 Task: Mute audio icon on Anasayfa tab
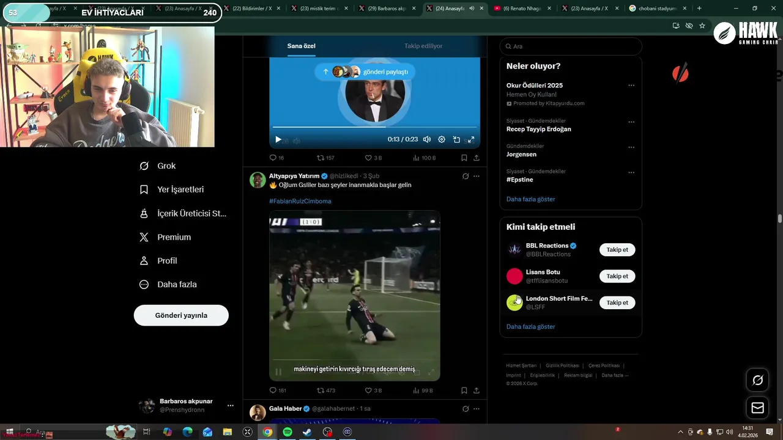pos(472,9)
